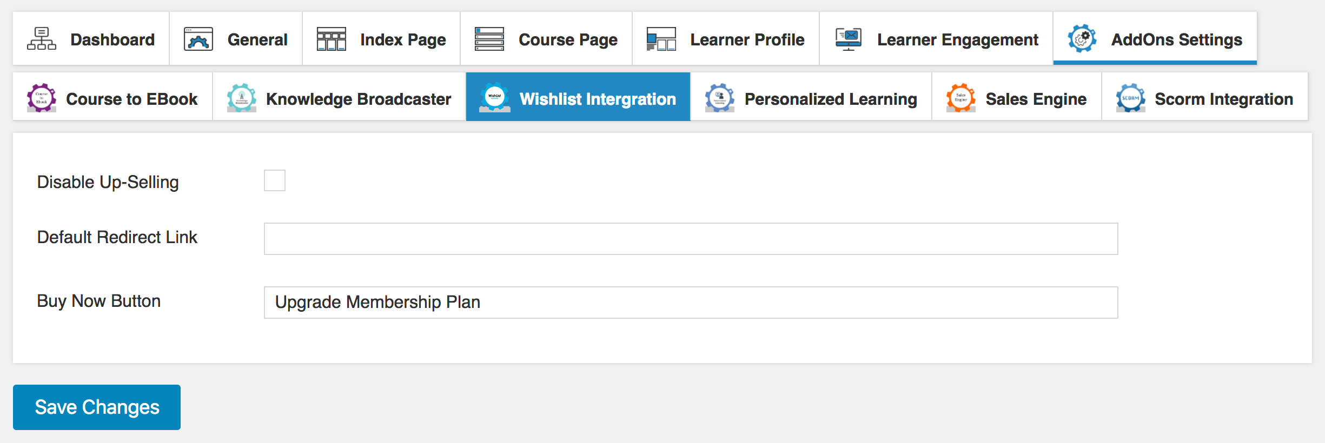Enable the Disable Up-Selling checkbox

275,180
